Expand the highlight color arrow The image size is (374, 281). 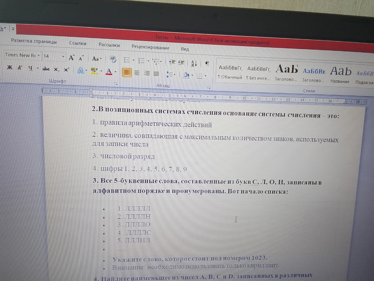[x=101, y=71]
